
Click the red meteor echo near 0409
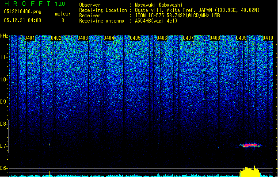click(x=250, y=146)
